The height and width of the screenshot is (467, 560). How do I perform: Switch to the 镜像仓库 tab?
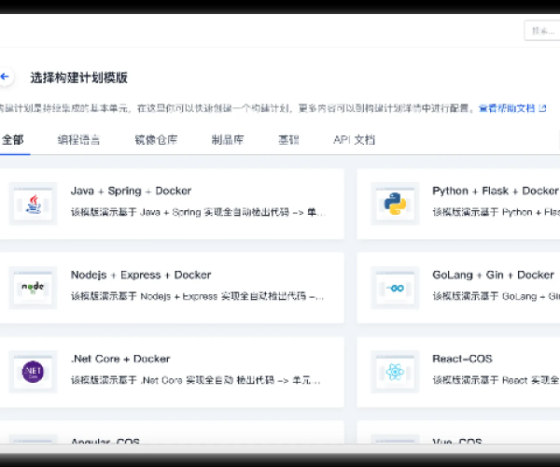[x=155, y=140]
